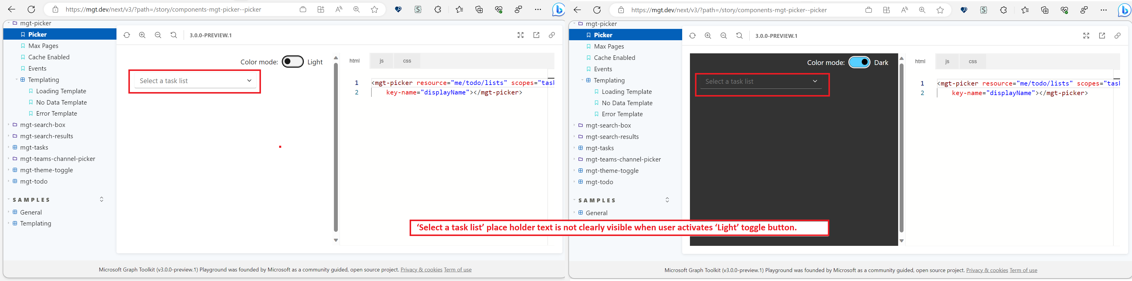The height and width of the screenshot is (281, 1132).
Task: Zoom in on the story canvas
Action: point(142,35)
